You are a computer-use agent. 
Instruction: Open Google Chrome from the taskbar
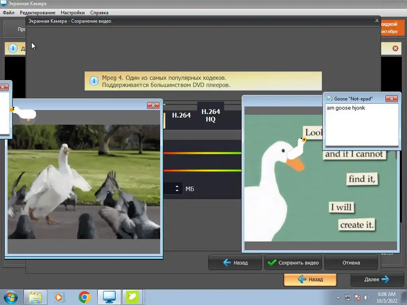click(84, 297)
